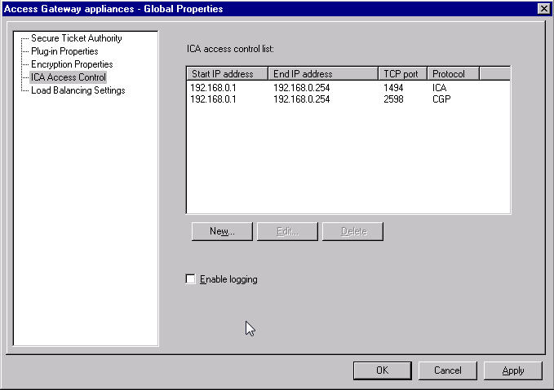Screen dimensions: 554x390
Task: Open Load Balancing Settings tree item
Action: [x=78, y=90]
